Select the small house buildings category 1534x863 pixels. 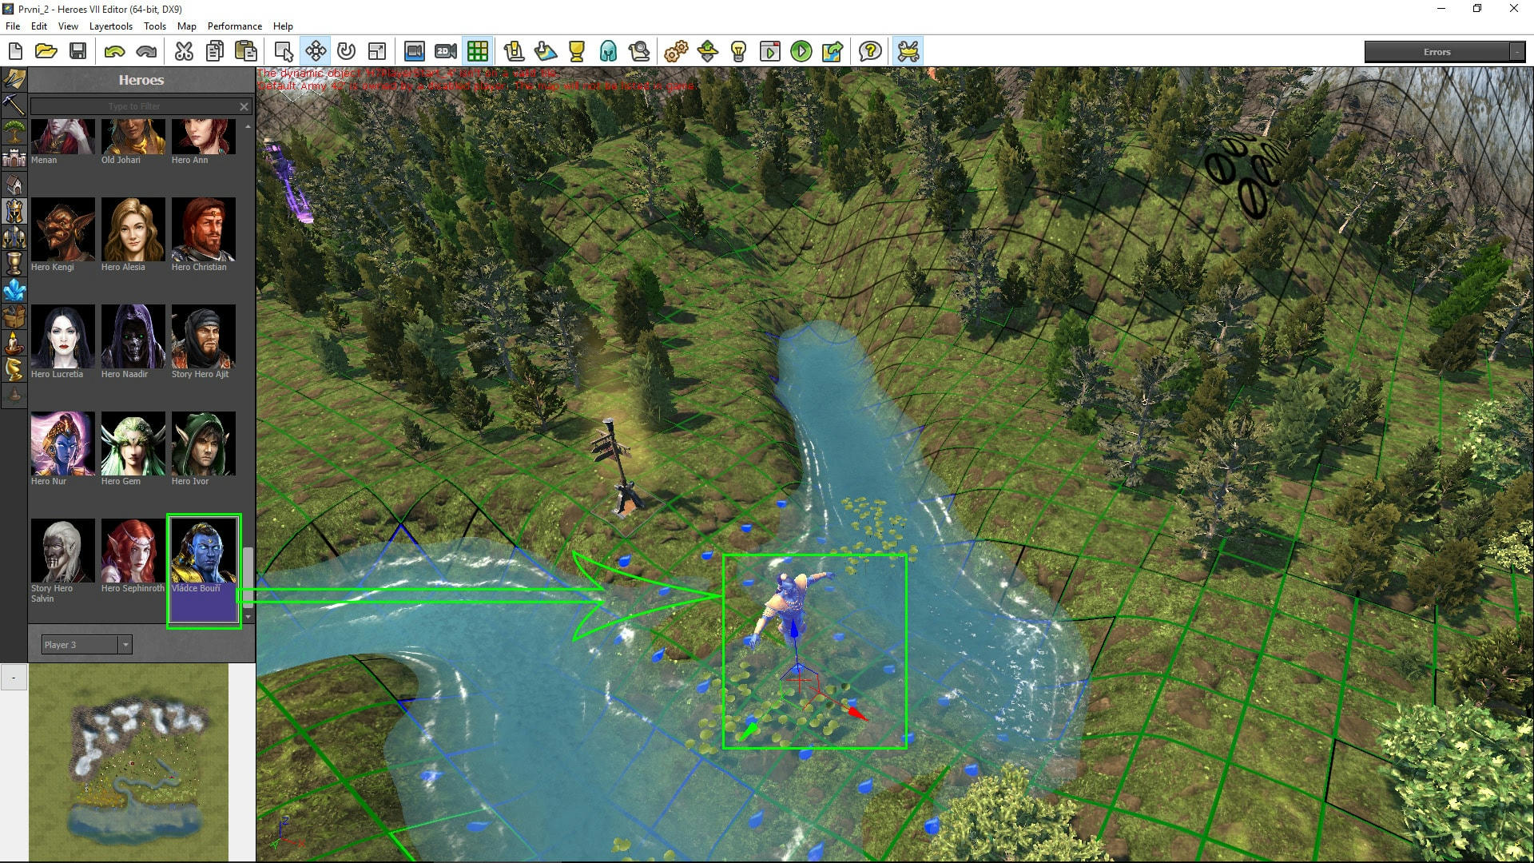(x=14, y=185)
